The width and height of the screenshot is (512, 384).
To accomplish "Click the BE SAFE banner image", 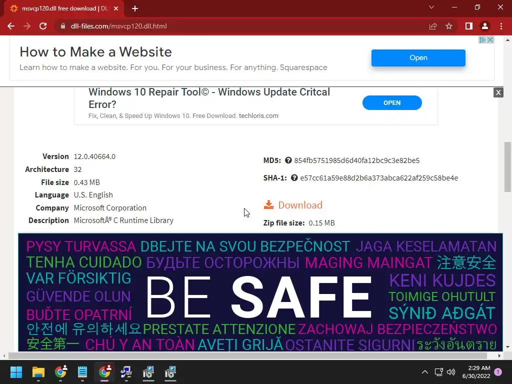I will click(260, 292).
